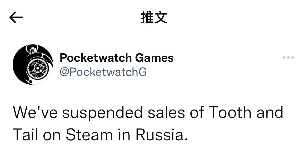The image size is (308, 161).
Task: Click the word "Steam" in the tweet
Action: pyautogui.click(x=89, y=135)
